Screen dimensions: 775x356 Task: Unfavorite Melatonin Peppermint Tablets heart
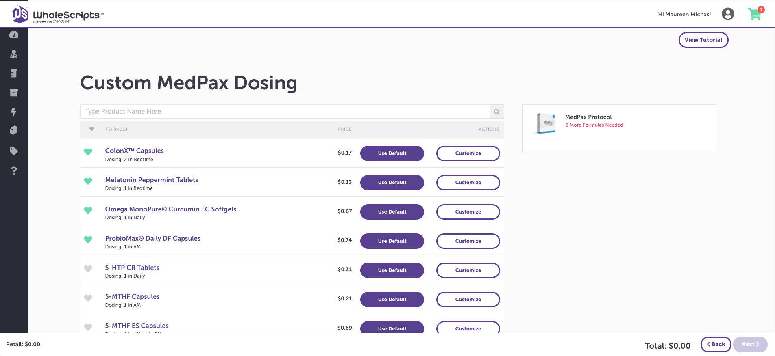coord(88,181)
